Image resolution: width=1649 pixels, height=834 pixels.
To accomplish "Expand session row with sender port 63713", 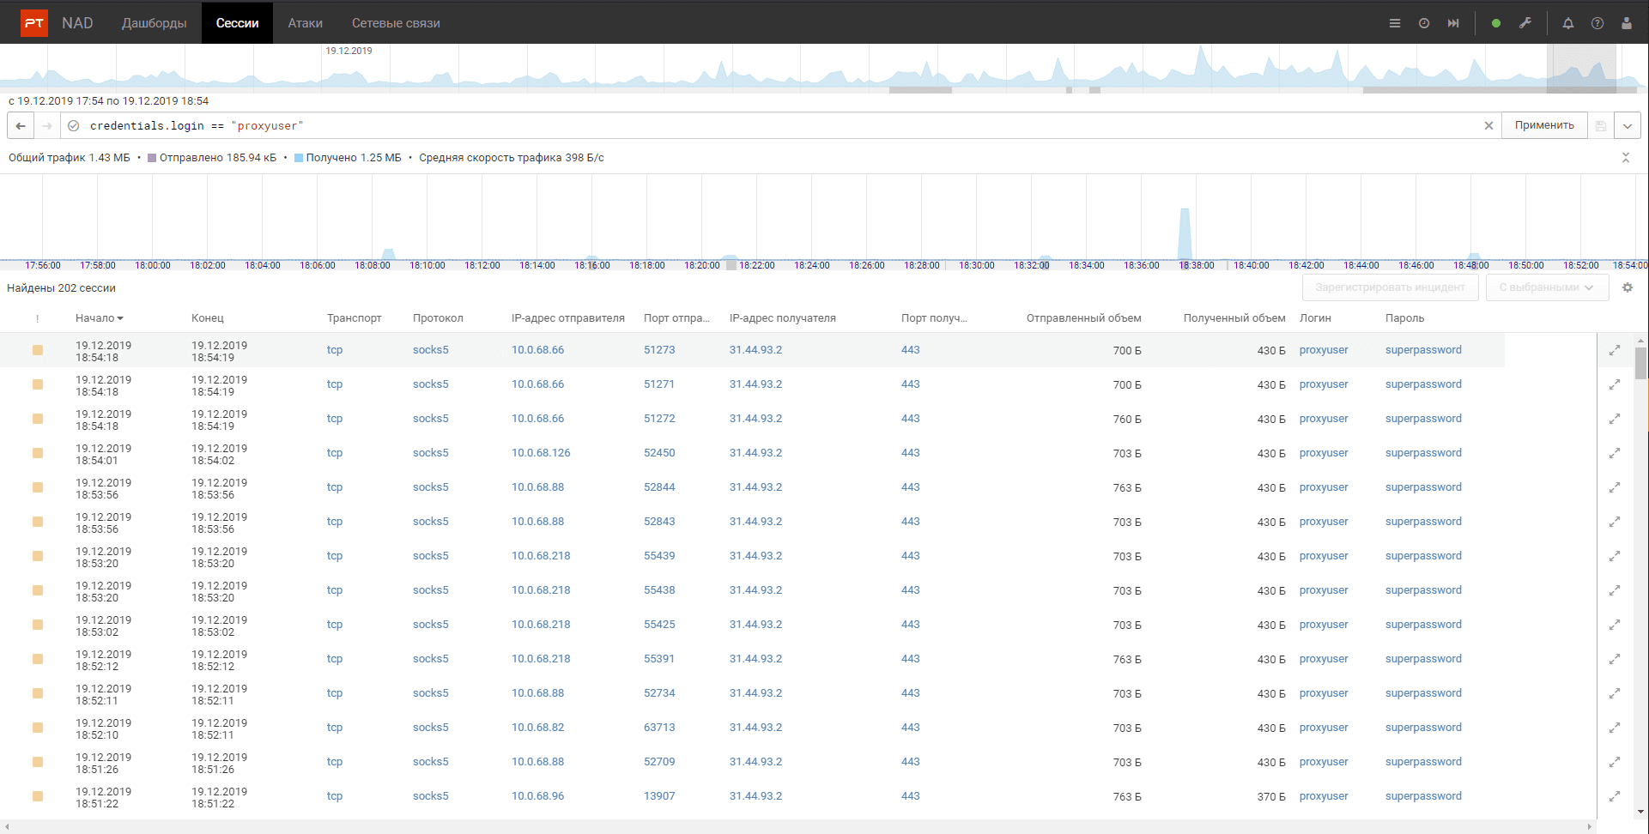I will pos(1615,728).
